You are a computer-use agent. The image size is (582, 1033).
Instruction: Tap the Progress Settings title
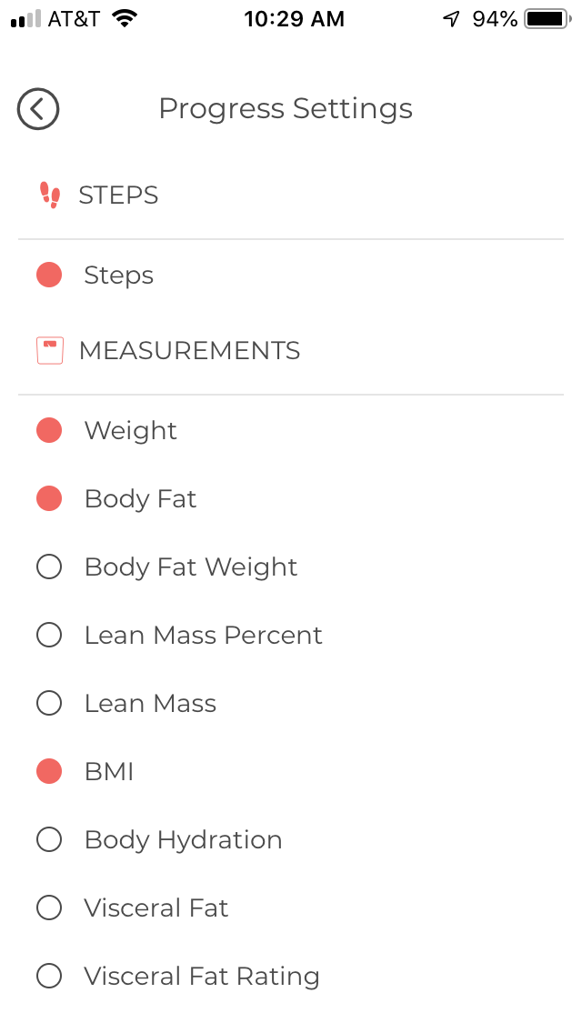(286, 109)
